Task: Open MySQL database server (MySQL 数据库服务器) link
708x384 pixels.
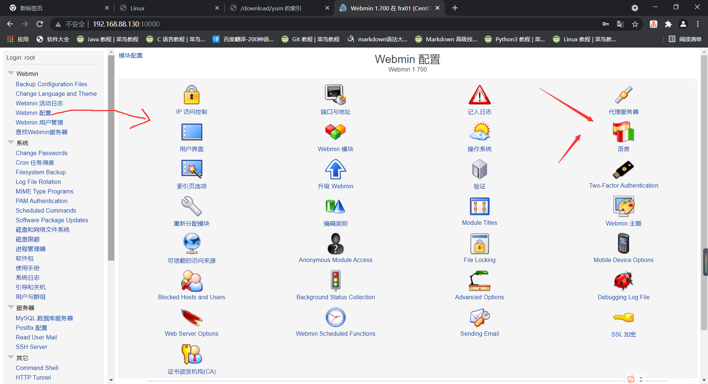Action: click(x=44, y=318)
